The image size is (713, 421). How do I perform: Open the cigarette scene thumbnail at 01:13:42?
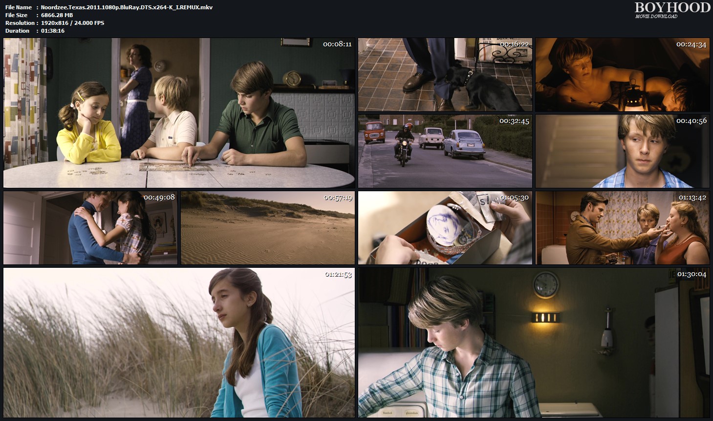[x=622, y=228]
